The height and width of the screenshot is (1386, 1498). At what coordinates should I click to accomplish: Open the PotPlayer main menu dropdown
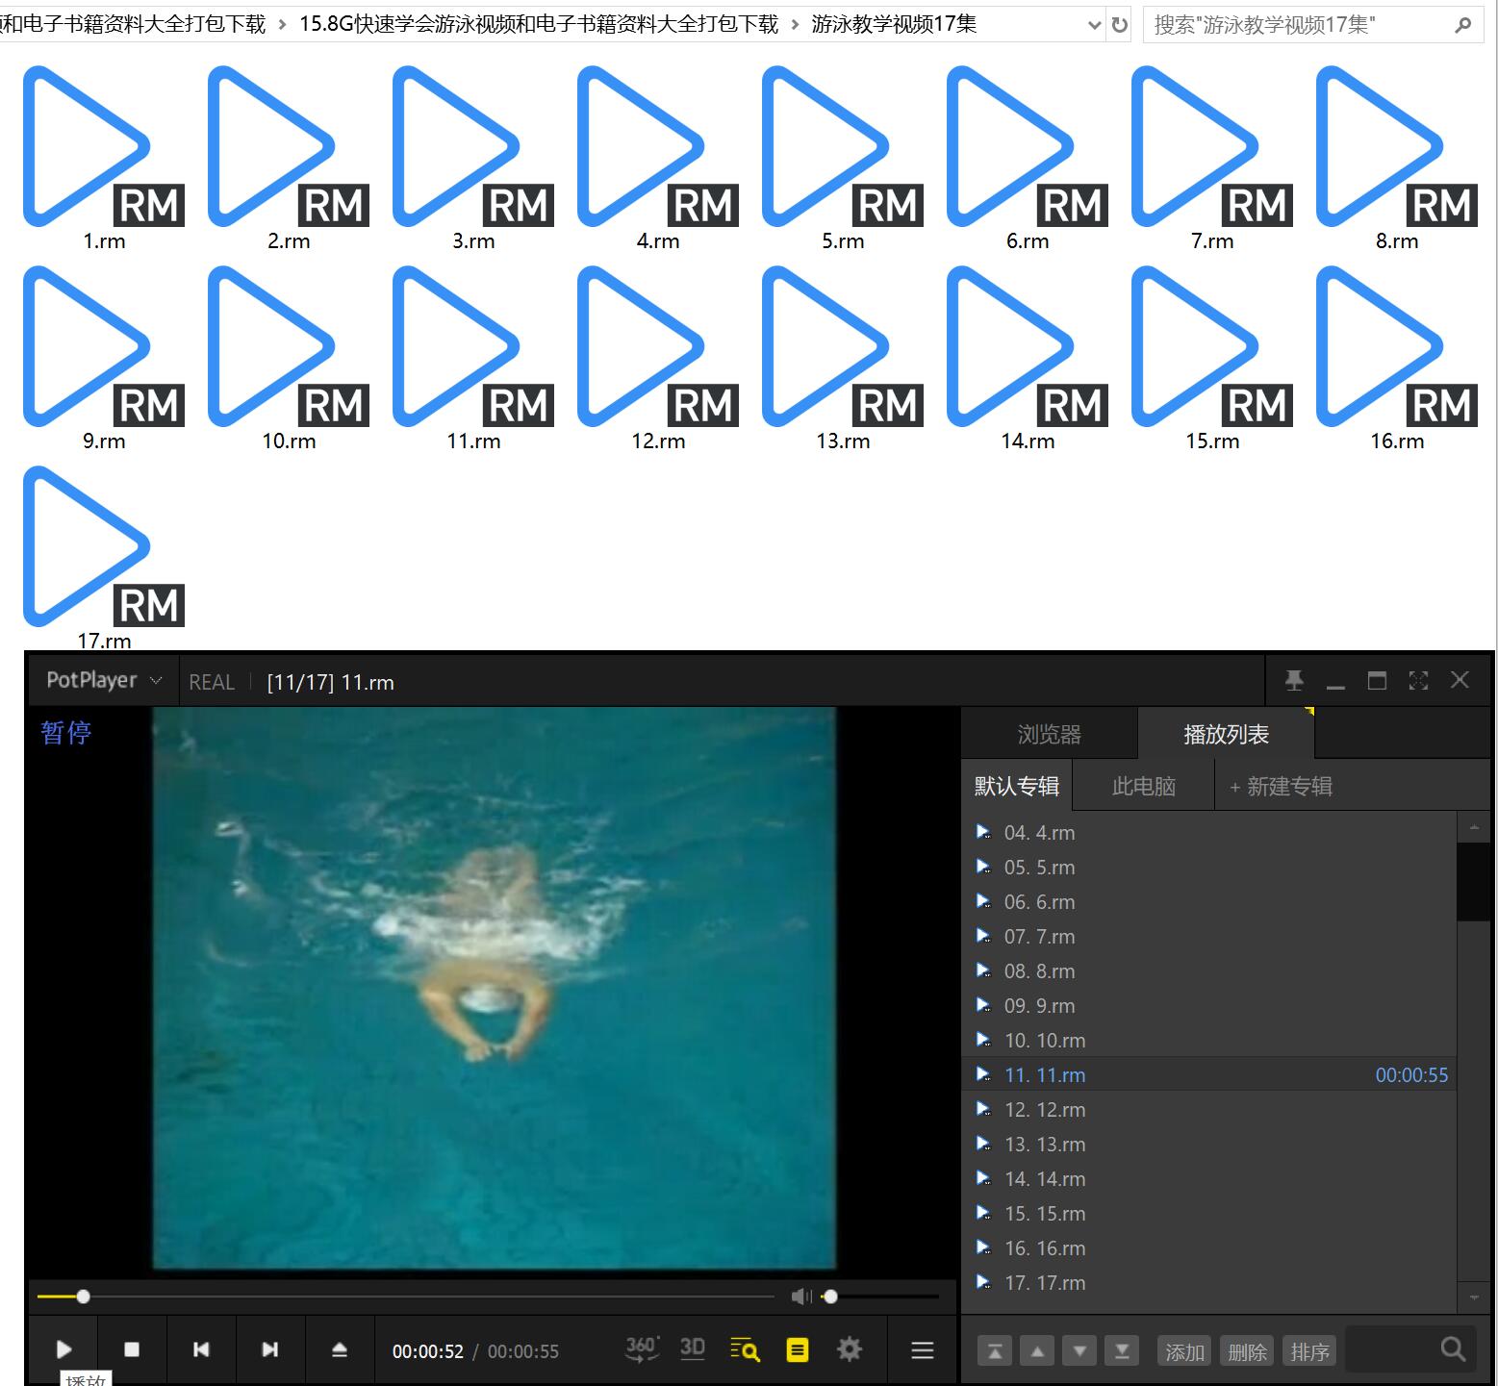(104, 681)
